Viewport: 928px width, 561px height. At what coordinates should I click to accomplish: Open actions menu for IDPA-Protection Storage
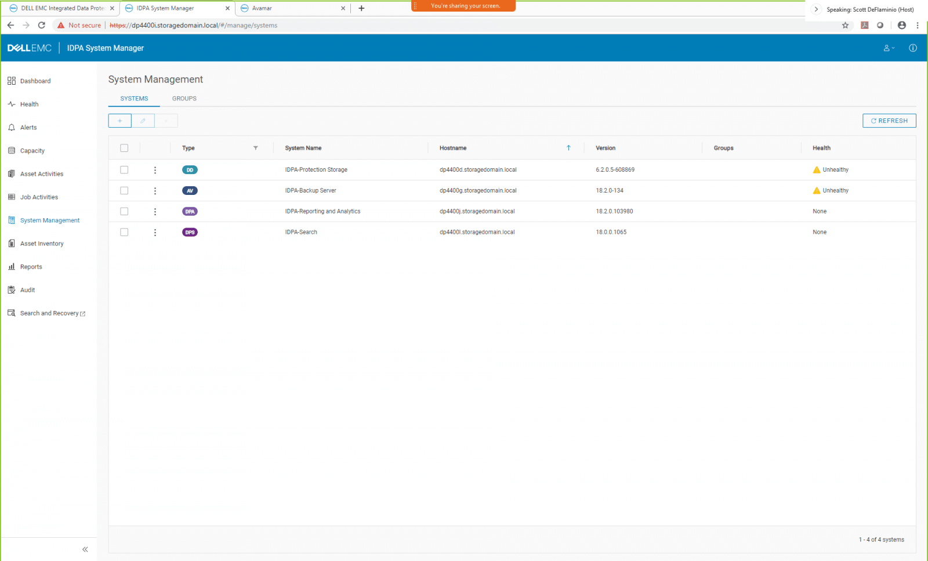(x=155, y=170)
